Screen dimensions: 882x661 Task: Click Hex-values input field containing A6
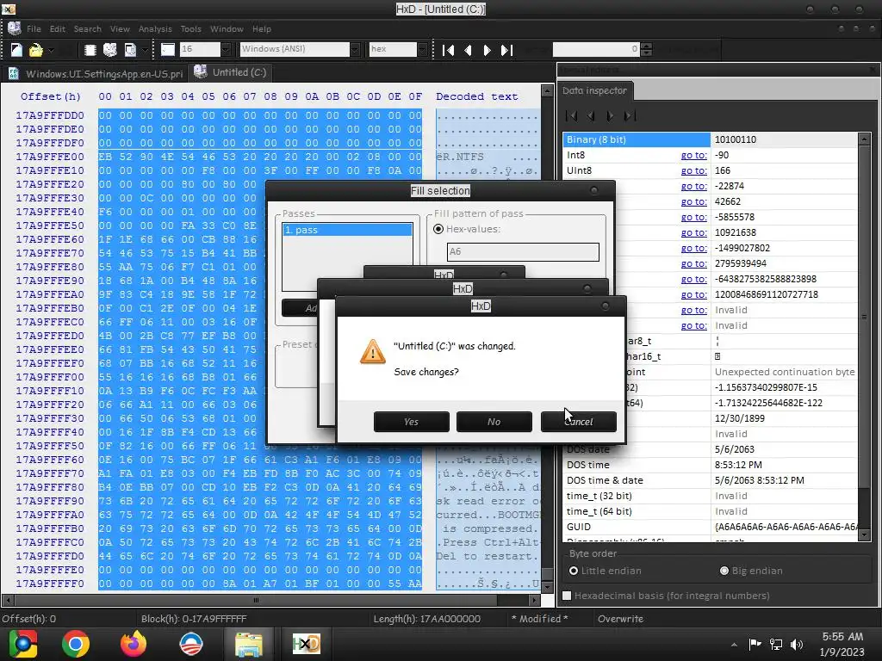[x=523, y=252]
